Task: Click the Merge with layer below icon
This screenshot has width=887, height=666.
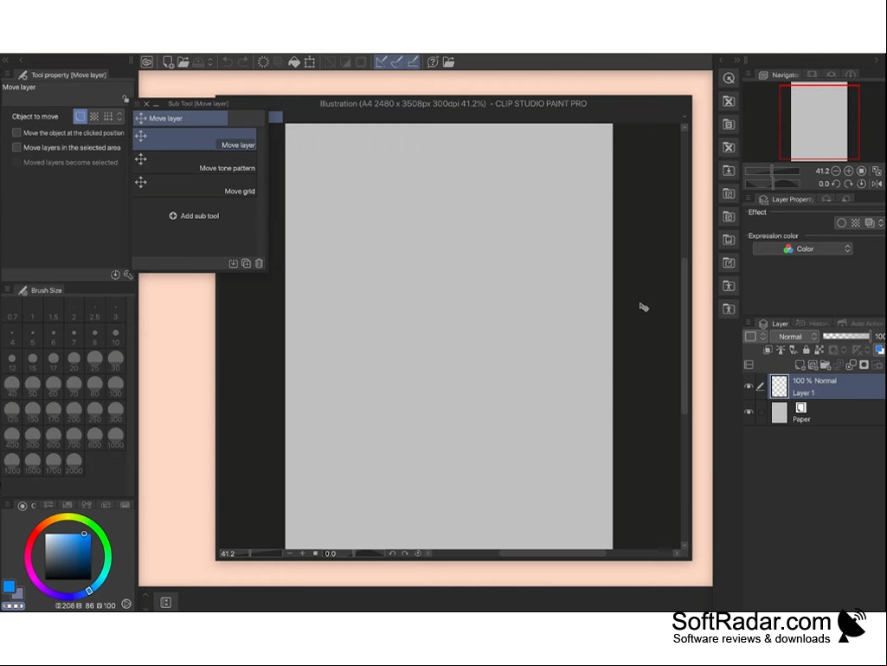Action: [x=851, y=365]
